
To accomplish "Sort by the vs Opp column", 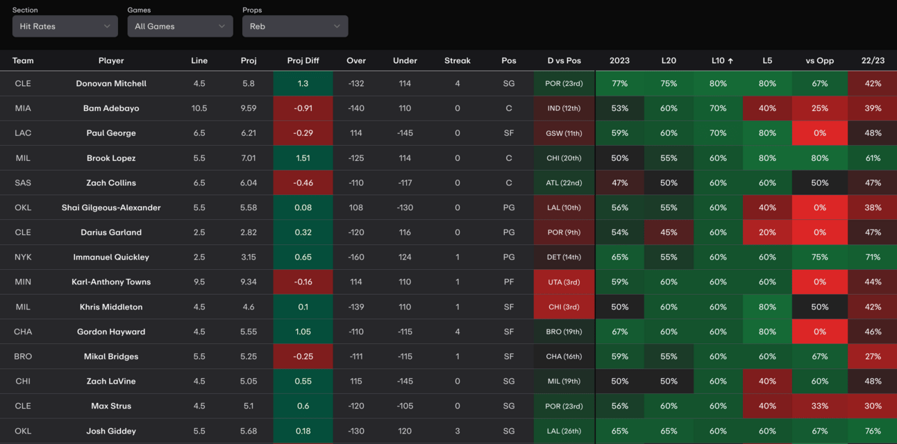I will click(x=819, y=60).
